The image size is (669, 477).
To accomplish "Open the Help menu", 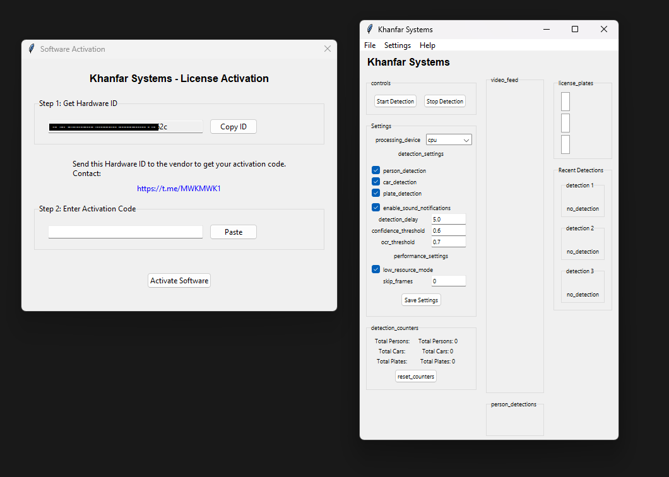I will (427, 45).
